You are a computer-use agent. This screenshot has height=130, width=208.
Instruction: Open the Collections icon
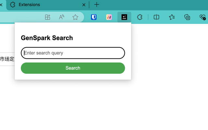click(x=187, y=17)
